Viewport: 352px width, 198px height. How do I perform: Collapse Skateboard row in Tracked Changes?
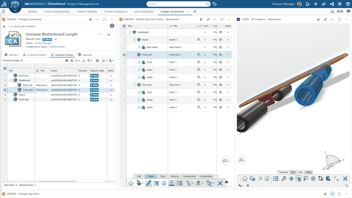pyautogui.click(x=11, y=80)
